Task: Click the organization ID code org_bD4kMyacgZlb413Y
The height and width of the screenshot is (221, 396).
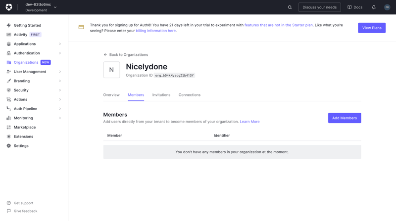Action: [x=174, y=76]
